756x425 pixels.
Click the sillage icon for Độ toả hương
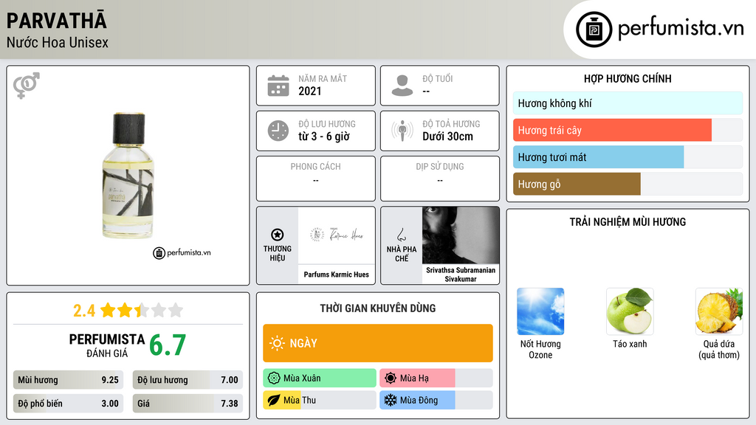[402, 131]
